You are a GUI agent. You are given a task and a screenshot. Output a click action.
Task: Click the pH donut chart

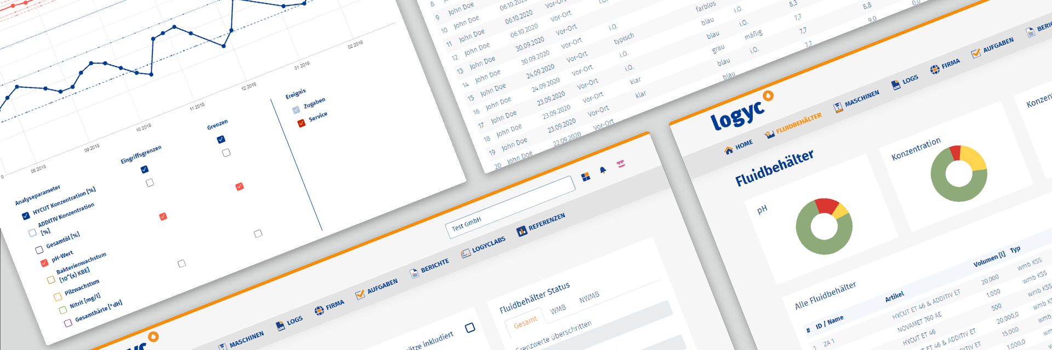point(824,226)
